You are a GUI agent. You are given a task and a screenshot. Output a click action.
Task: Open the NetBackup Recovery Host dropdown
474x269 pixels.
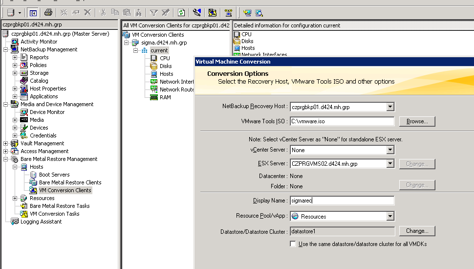[390, 107]
